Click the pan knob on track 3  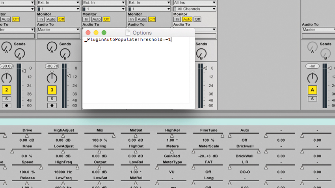[52, 77]
